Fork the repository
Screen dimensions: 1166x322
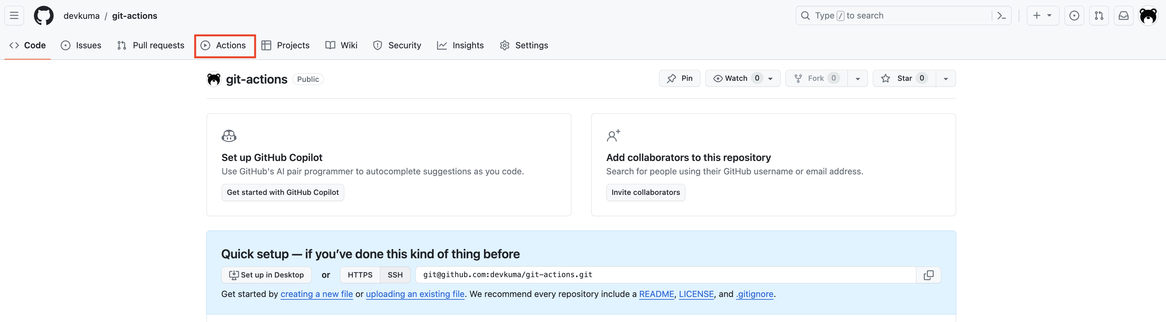[x=816, y=78]
